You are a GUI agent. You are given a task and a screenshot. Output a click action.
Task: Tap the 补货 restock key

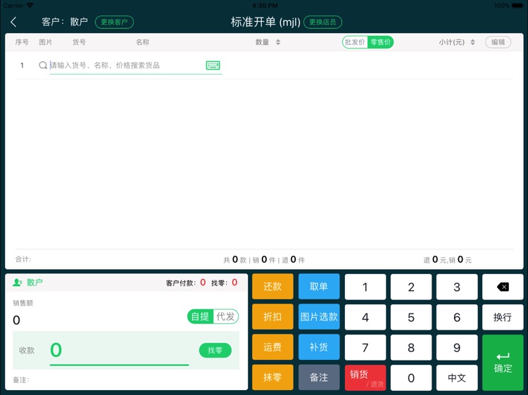click(319, 347)
